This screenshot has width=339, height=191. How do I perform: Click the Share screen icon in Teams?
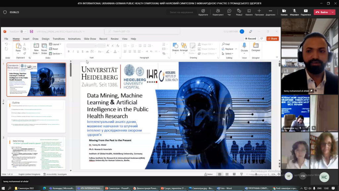coord(306,12)
